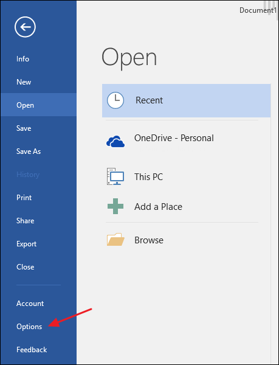The width and height of the screenshot is (279, 365).
Task: Click the Browse label
Action: pos(149,240)
